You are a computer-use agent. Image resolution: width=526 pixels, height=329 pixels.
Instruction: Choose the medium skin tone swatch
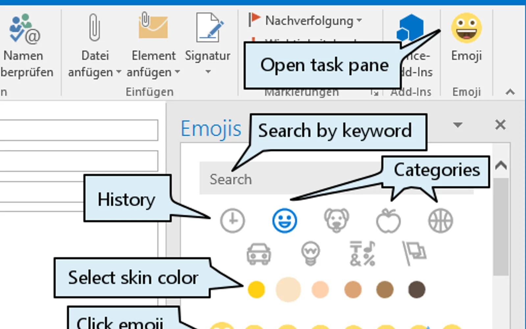[353, 290]
